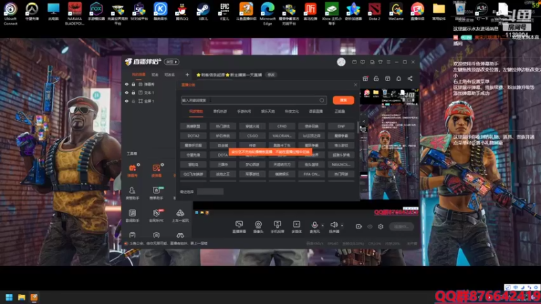The height and width of the screenshot is (304, 541).
Task: Choose the DOTA2 category button
Action: coord(193,136)
